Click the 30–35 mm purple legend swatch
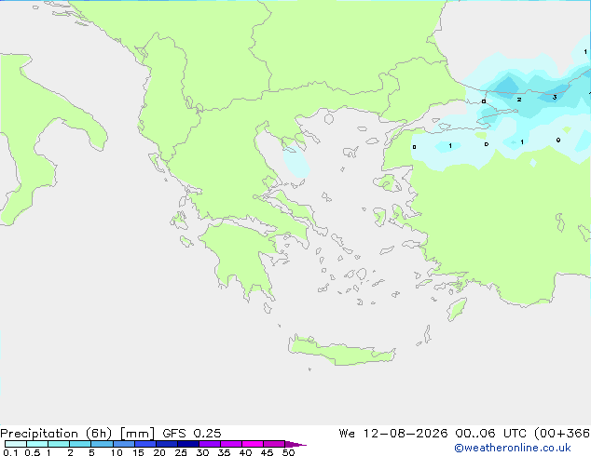 coord(209,444)
